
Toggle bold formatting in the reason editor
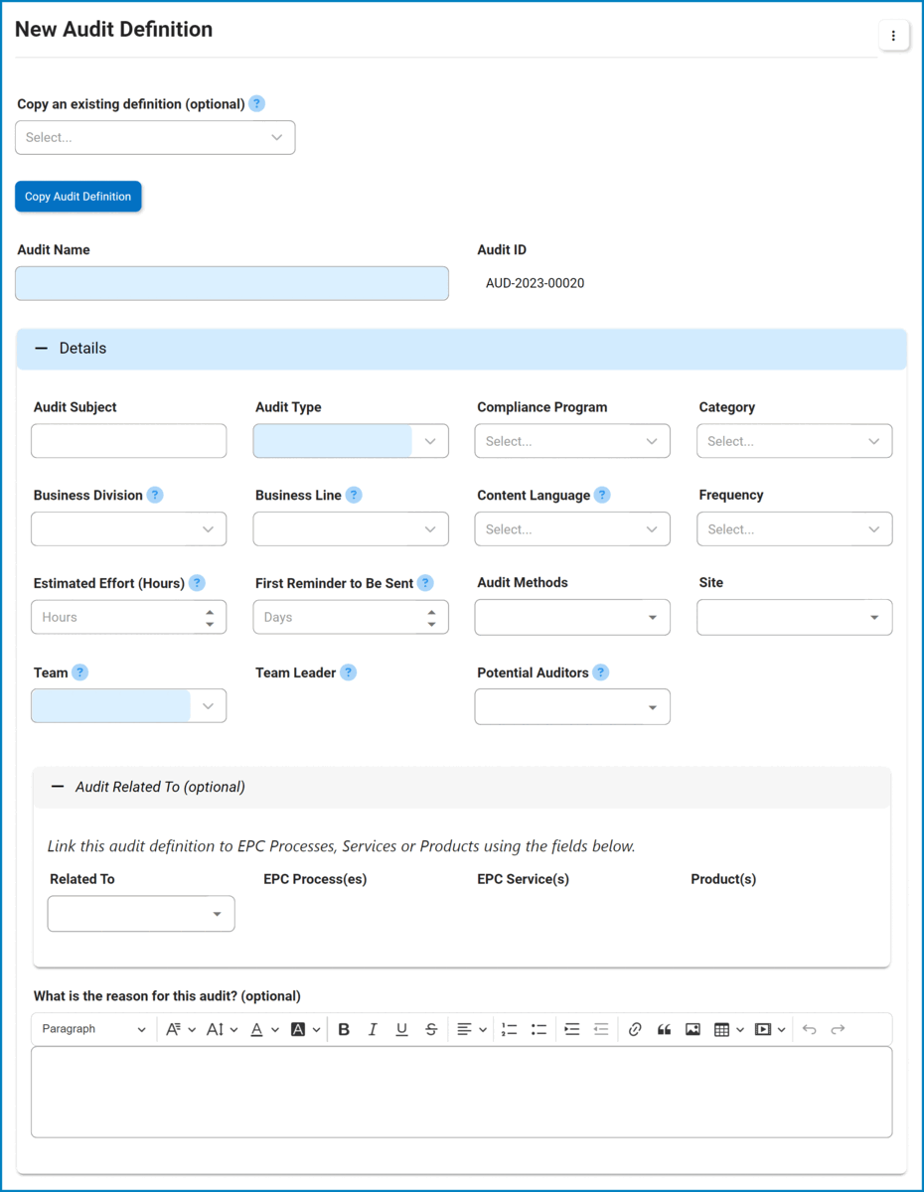343,1029
